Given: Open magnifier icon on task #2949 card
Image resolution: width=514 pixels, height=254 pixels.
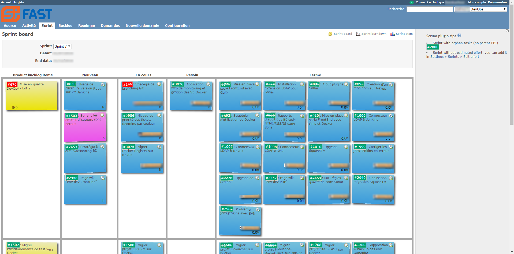Looking at the screenshot, I should click(x=391, y=178).
